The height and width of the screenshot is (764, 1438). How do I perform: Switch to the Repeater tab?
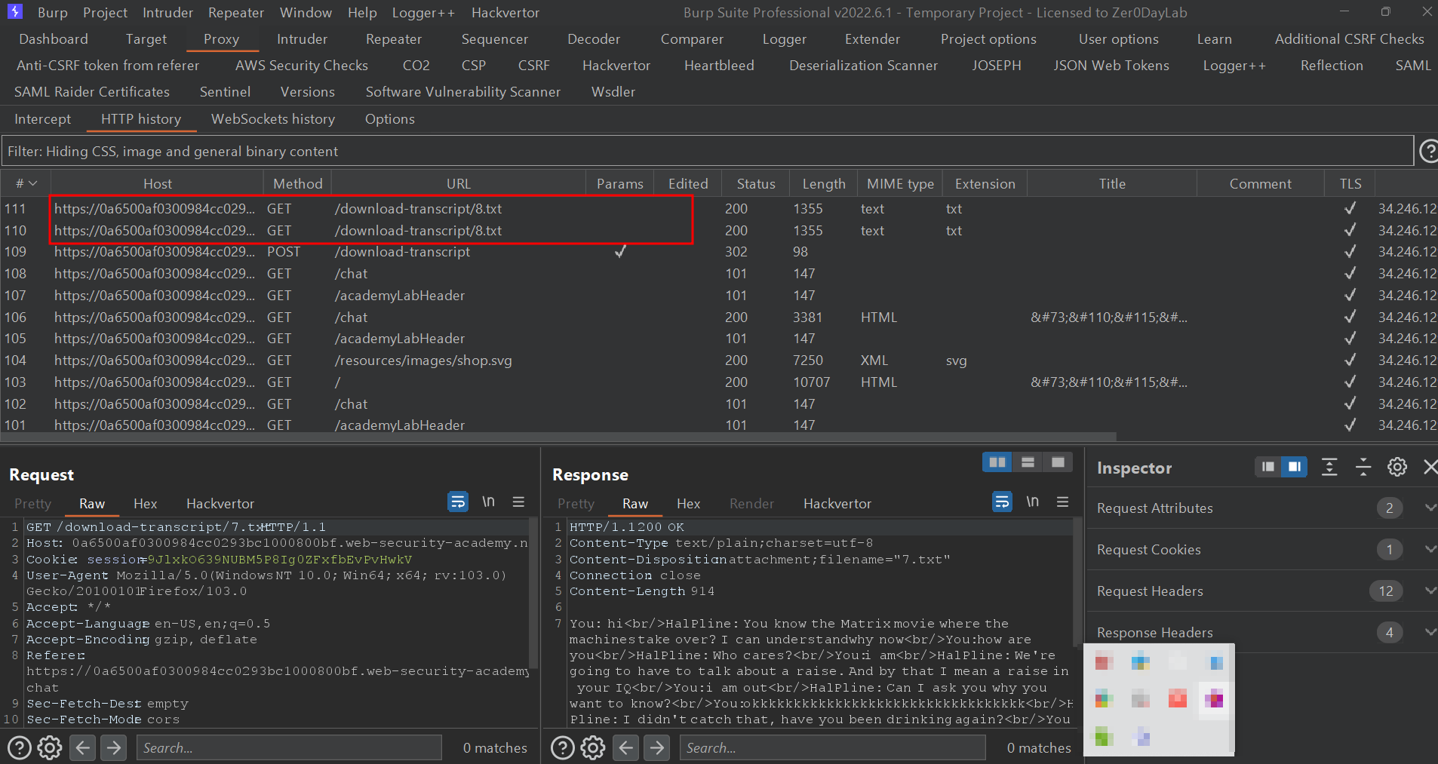393,39
